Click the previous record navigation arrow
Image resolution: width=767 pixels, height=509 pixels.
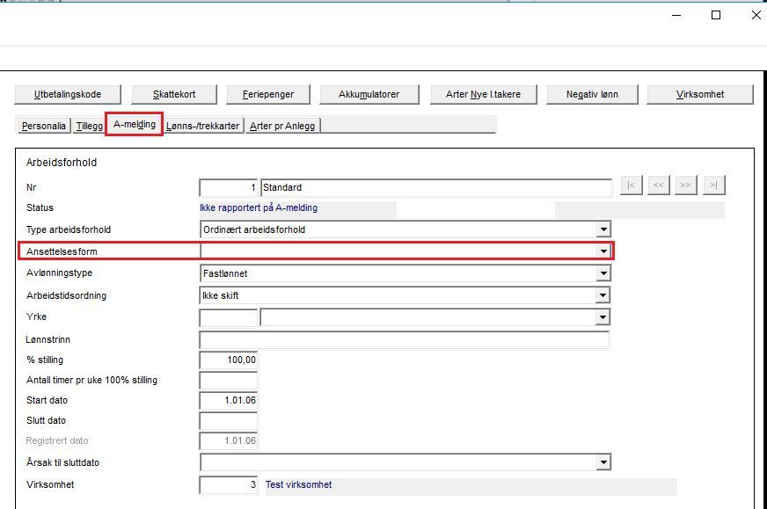coord(658,185)
